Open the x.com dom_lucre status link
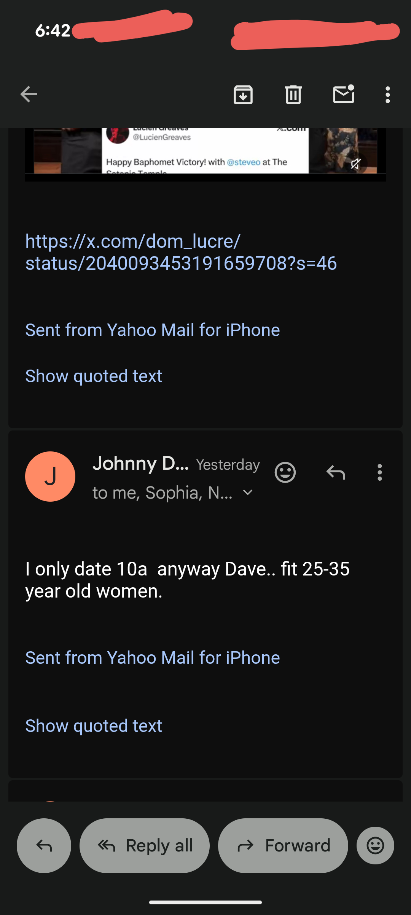 tap(181, 252)
